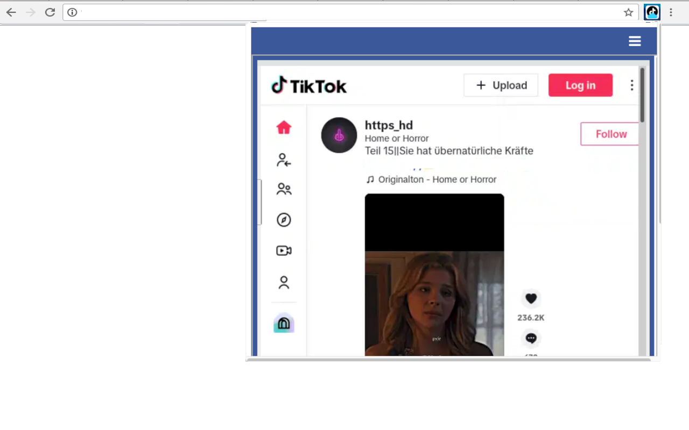Viewport: 689px width, 430px height.
Task: Open the LIVE video camera icon
Action: coord(284,250)
